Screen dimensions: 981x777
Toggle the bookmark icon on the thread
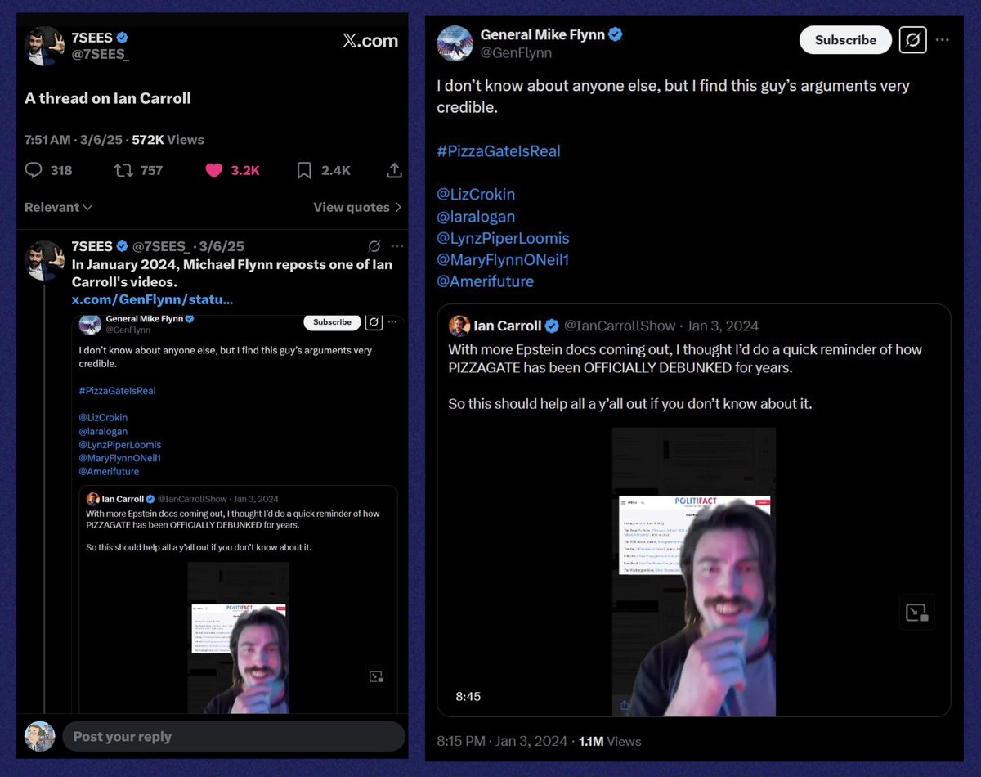pos(303,170)
